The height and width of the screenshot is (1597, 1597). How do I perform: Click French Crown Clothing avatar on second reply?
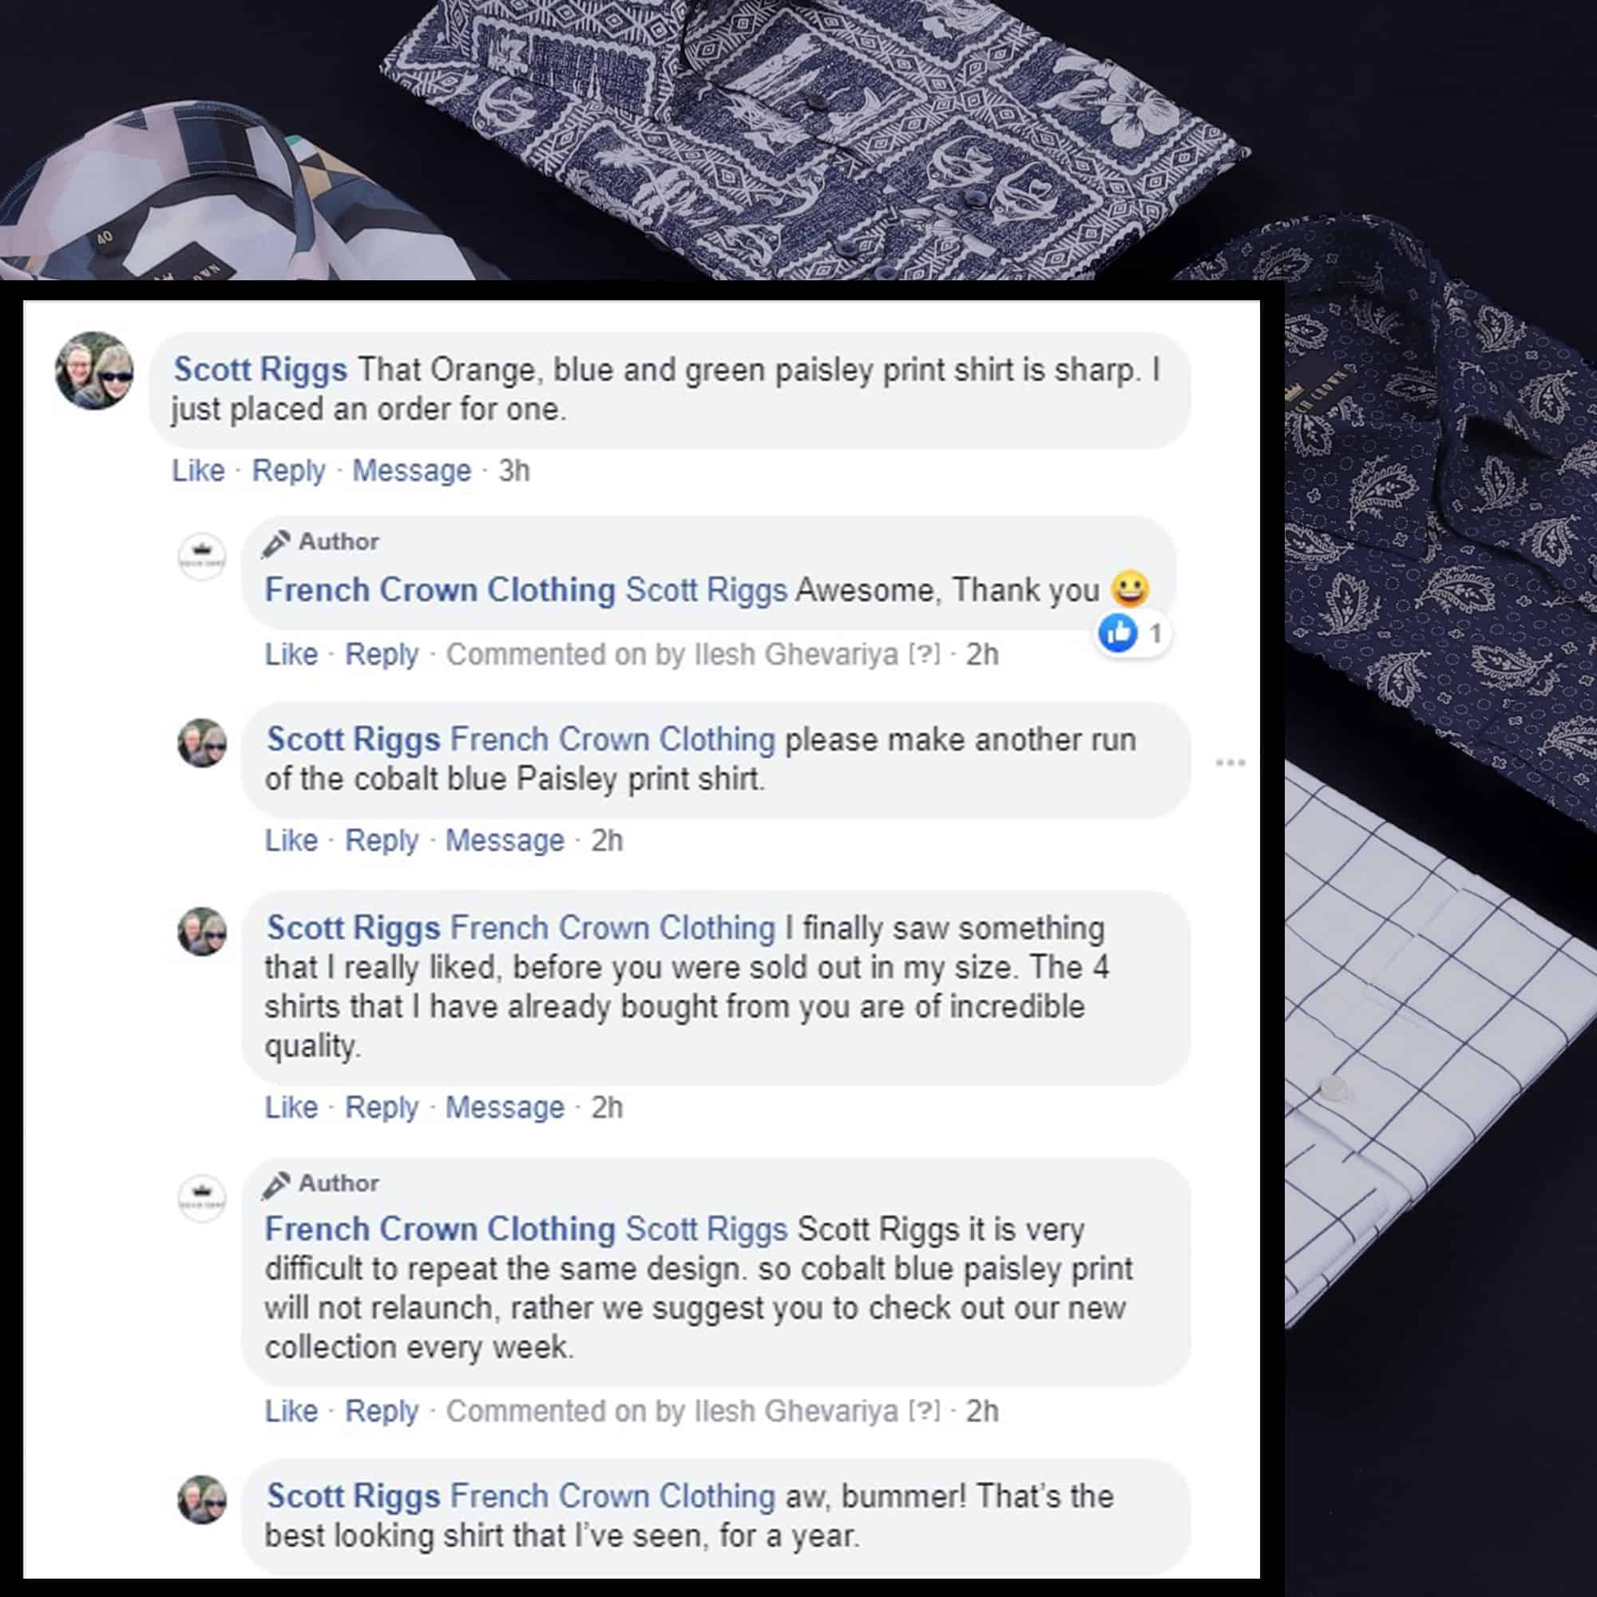(x=203, y=1198)
